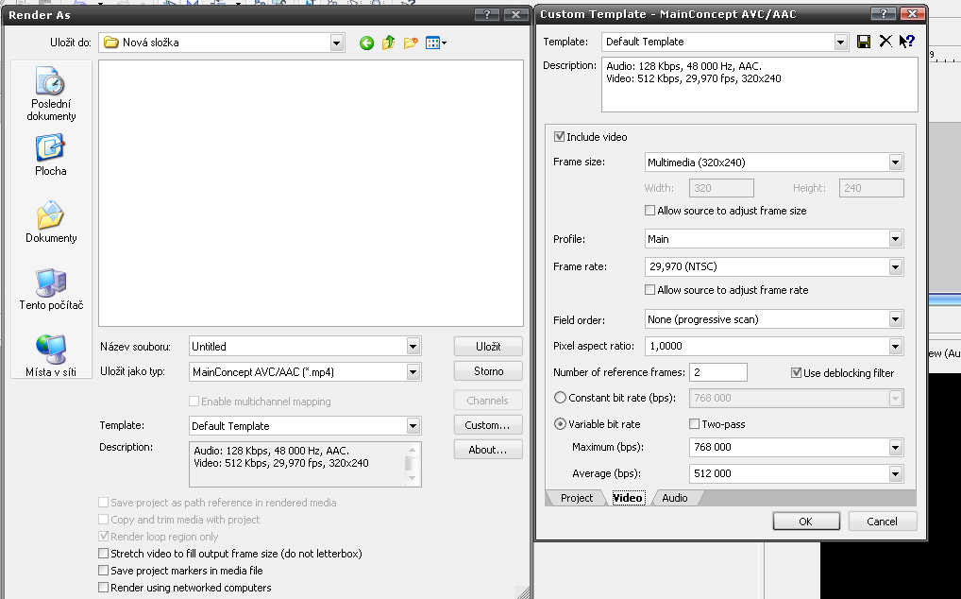Enable Save project markers in media file

tap(104, 571)
